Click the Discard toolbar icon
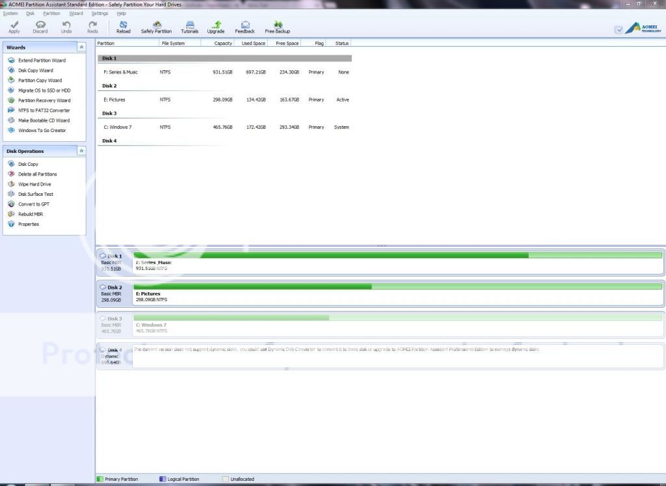The width and height of the screenshot is (666, 486). point(40,27)
